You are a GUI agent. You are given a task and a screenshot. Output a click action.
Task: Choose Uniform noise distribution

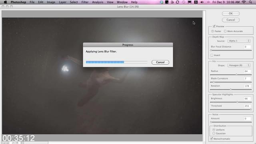click(x=214, y=130)
